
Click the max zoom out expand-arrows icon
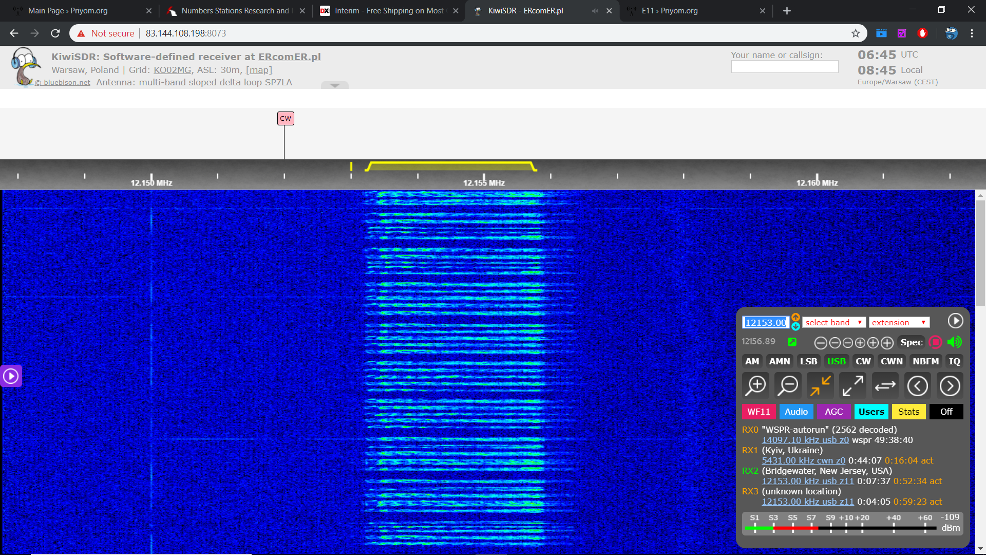click(x=852, y=385)
